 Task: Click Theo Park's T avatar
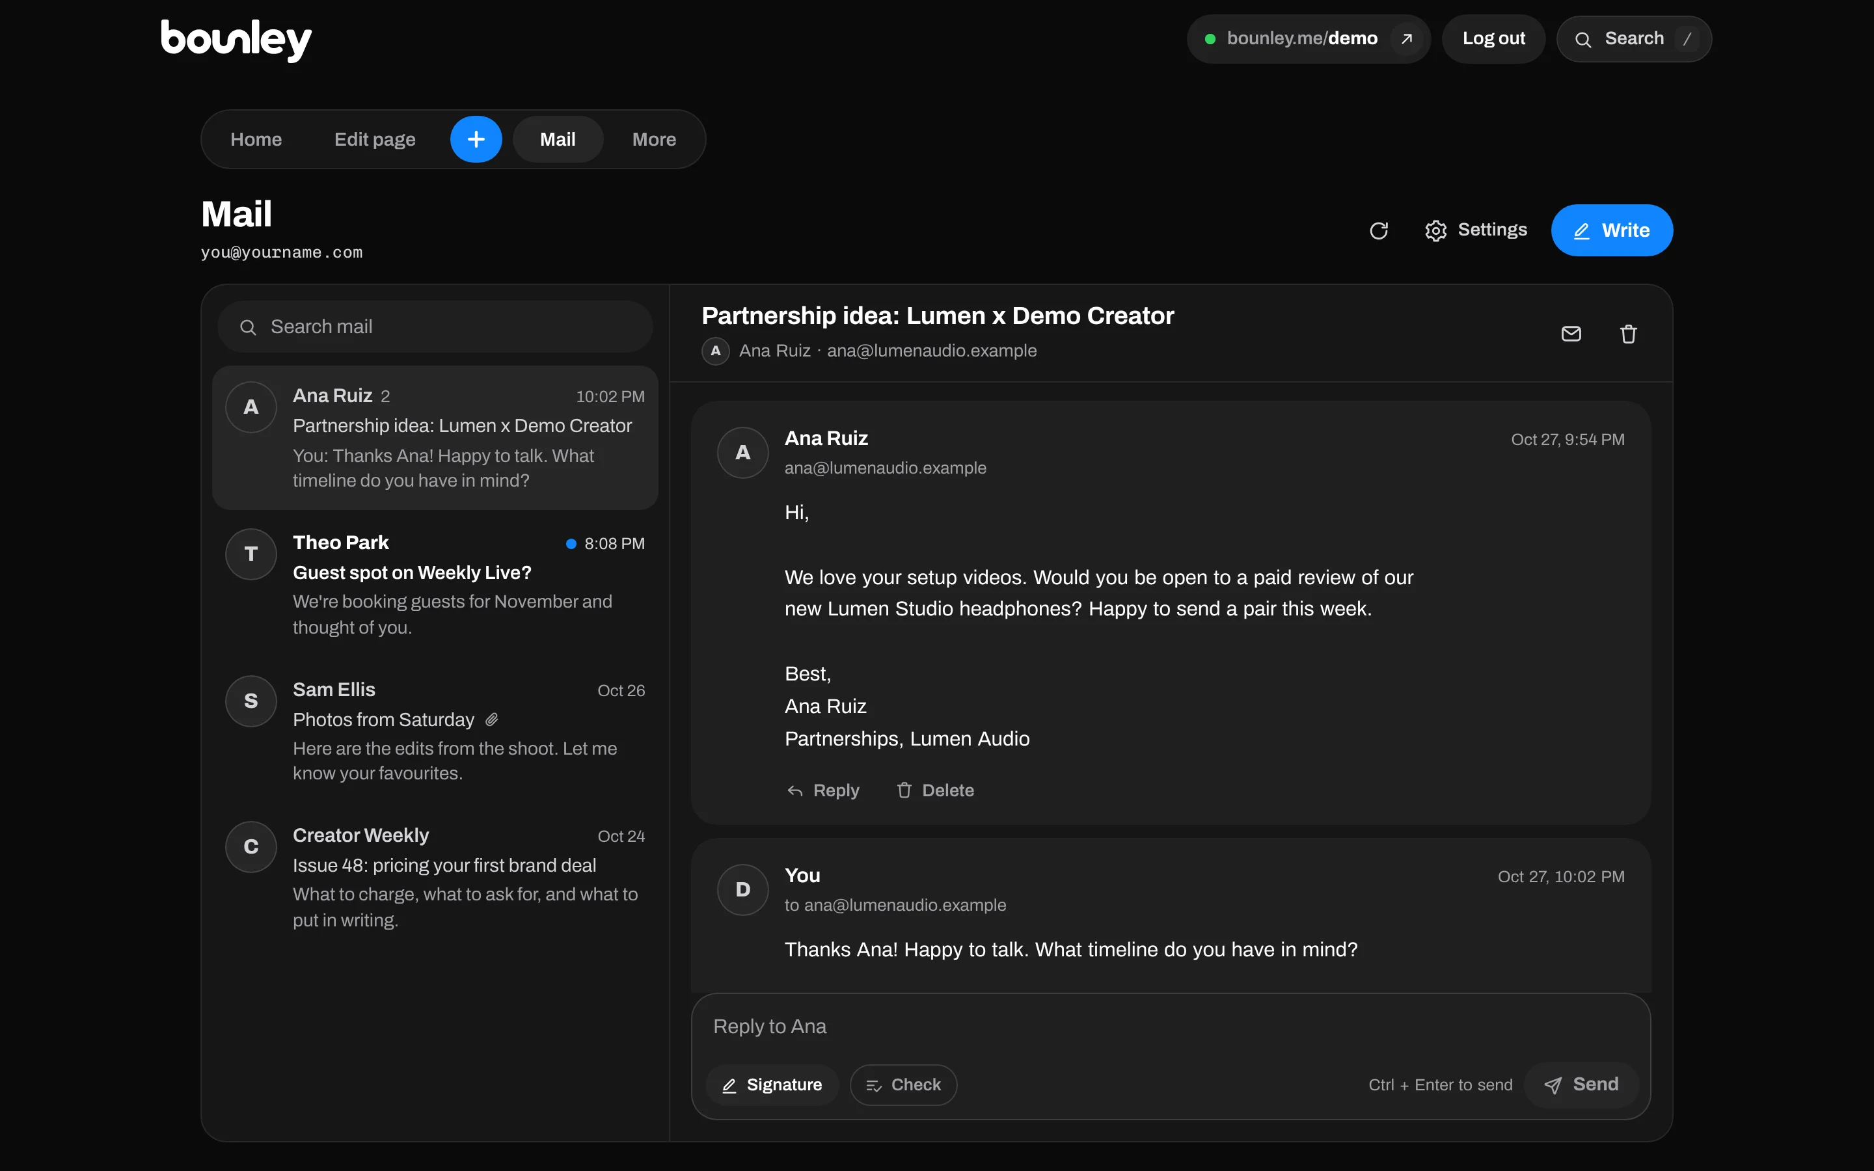(x=251, y=554)
